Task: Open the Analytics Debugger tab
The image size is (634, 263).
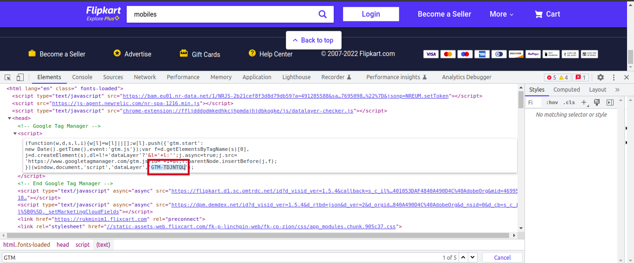Action: tap(466, 77)
